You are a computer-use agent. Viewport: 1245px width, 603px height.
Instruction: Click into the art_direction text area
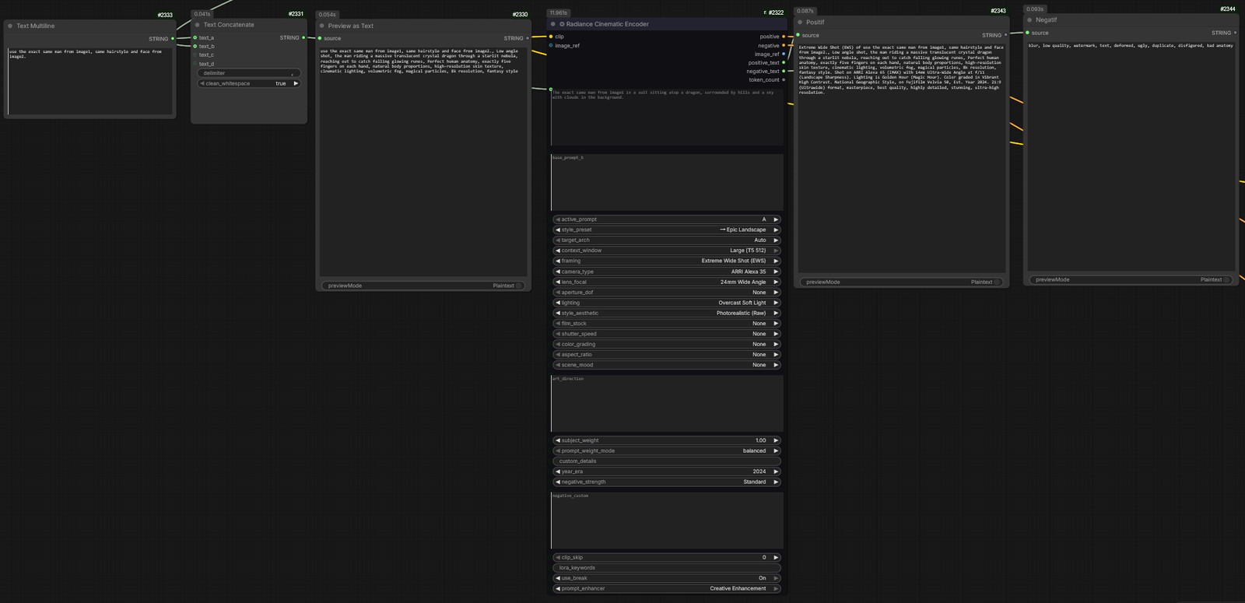coord(667,404)
